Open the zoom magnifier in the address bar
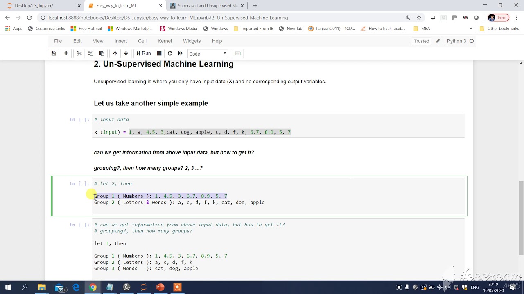524x294 pixels. coord(408,18)
